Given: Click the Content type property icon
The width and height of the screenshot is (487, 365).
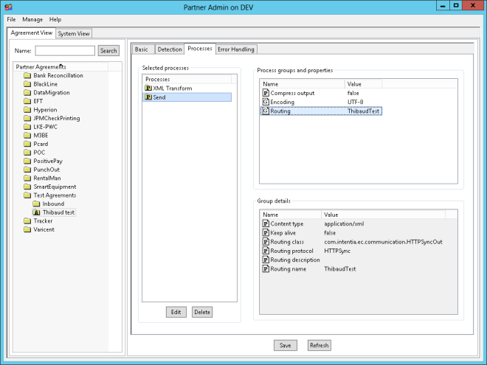Looking at the screenshot, I should (x=266, y=223).
